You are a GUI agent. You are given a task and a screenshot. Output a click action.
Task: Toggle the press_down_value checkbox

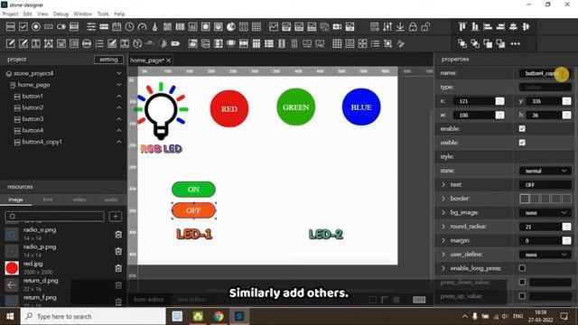pos(522,283)
